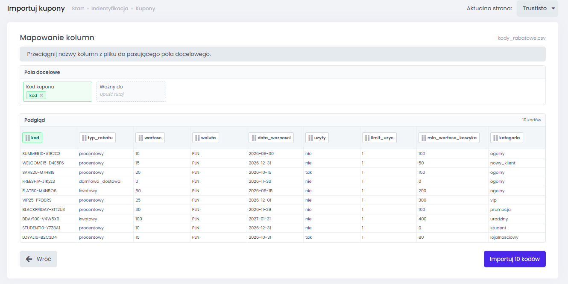
Task: Click drag-handle icon on uzyty chip
Action: pyautogui.click(x=311, y=138)
